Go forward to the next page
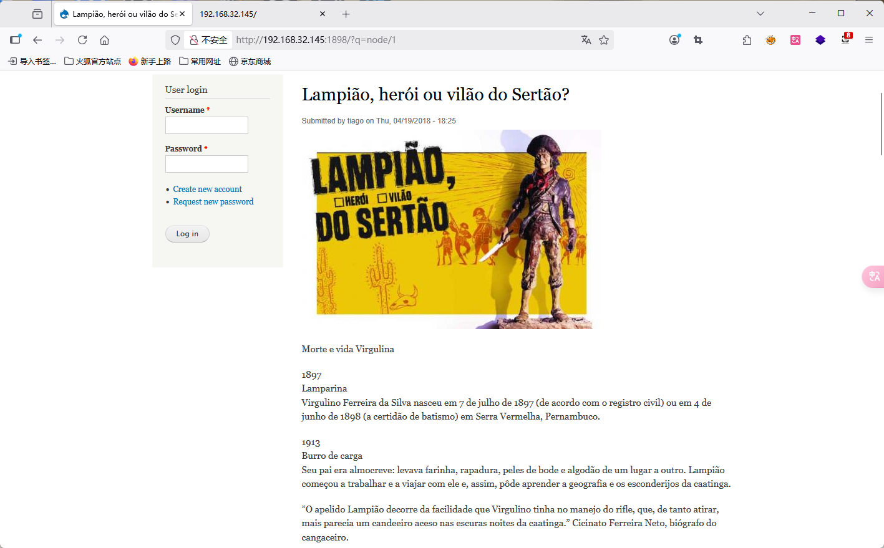Viewport: 884px width, 548px height. click(x=60, y=40)
